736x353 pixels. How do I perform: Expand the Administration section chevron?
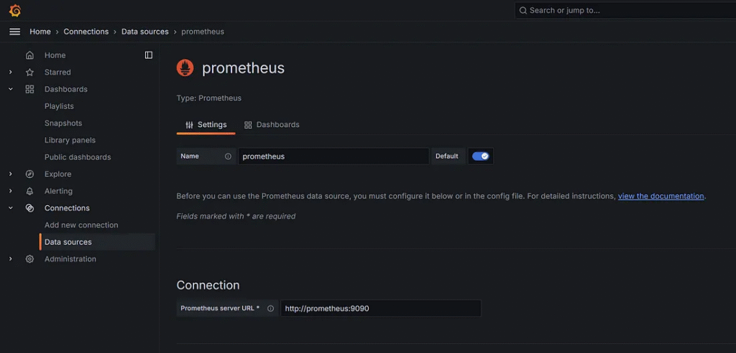pyautogui.click(x=10, y=259)
